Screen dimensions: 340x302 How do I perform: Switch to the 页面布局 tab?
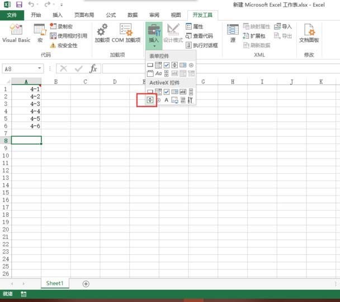pyautogui.click(x=84, y=15)
